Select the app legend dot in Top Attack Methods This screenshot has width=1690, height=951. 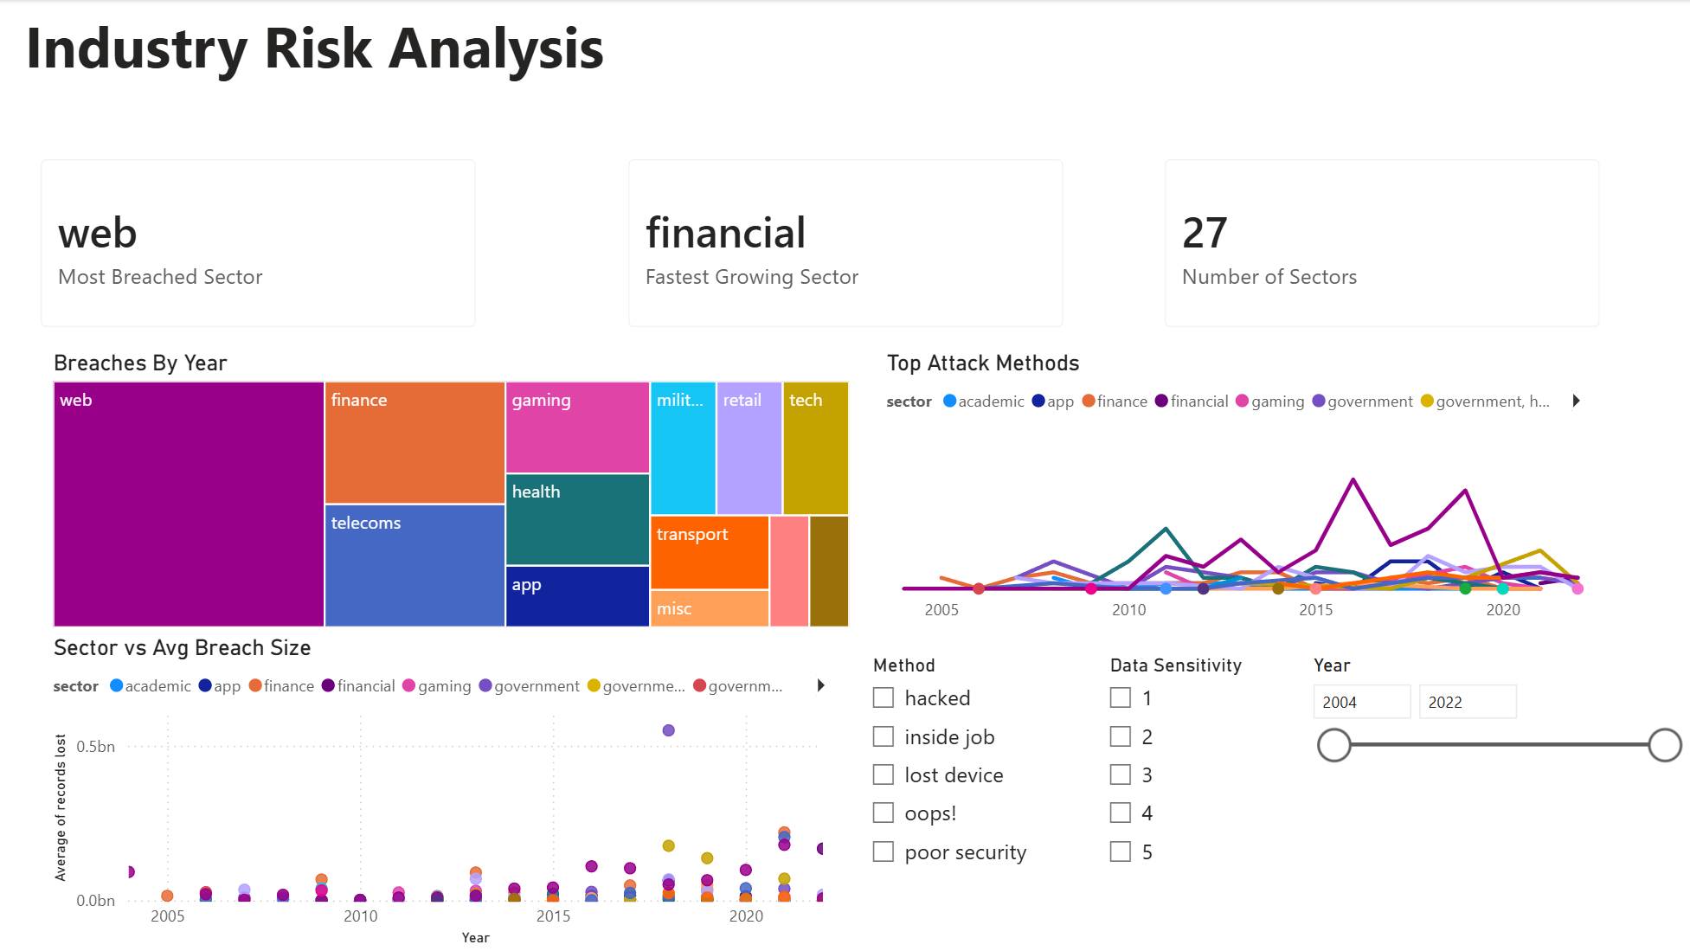click(1038, 401)
